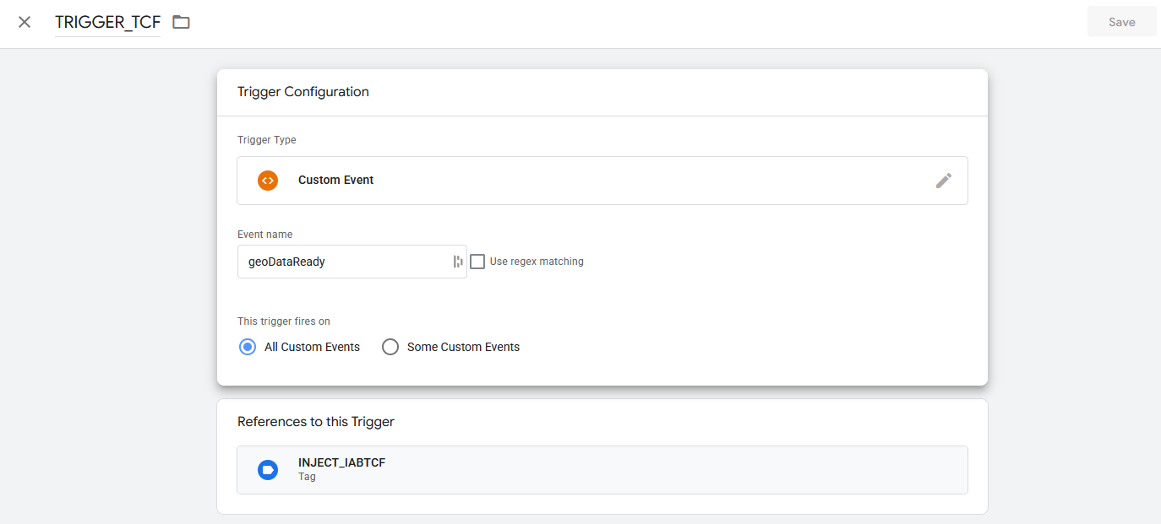Close the trigger editor with the X icon
This screenshot has width=1161, height=524.
(x=25, y=22)
